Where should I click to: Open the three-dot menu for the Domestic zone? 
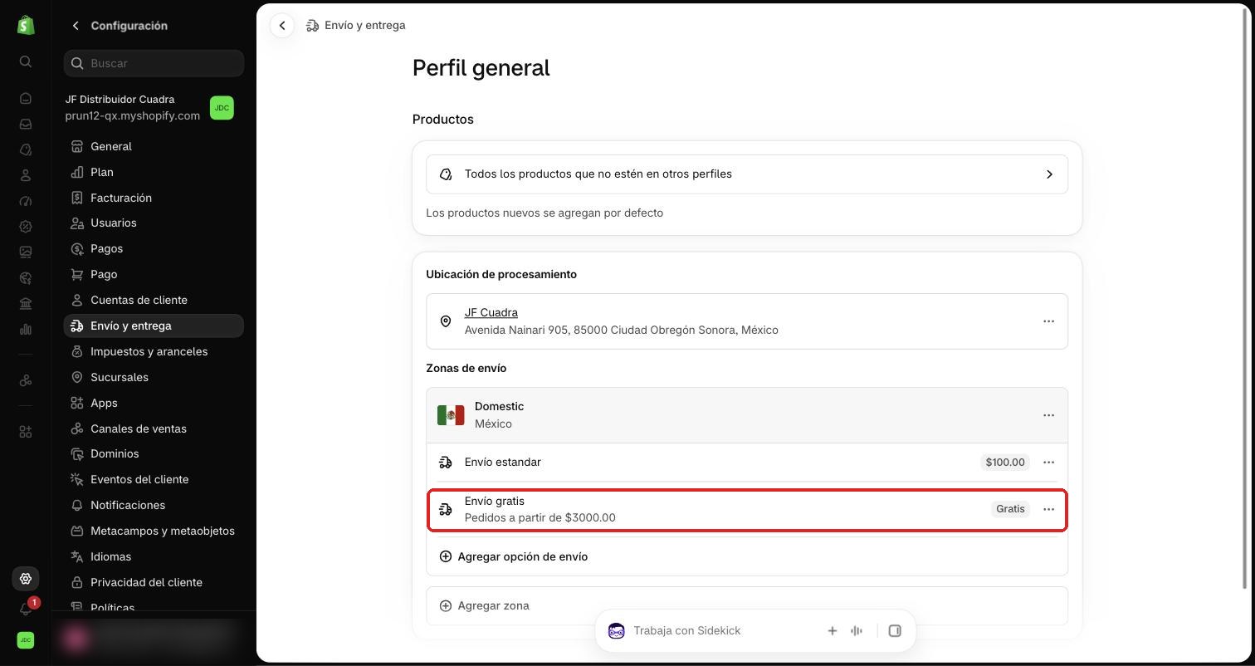(x=1048, y=415)
